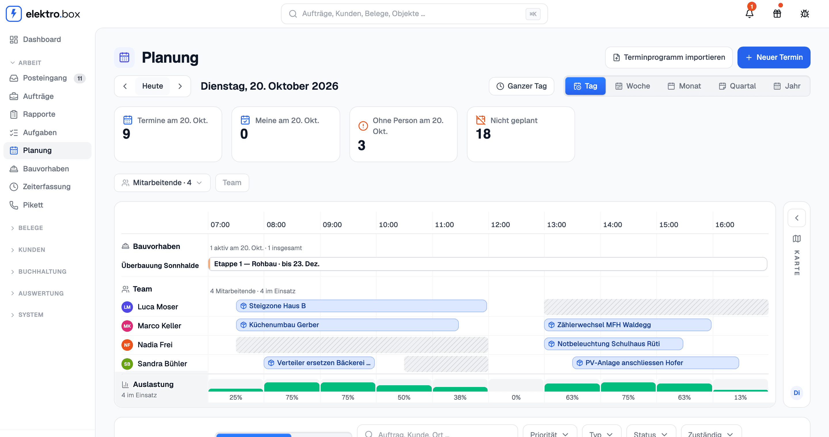Click the Neuer Termin button
Viewport: 829px width, 437px height.
click(774, 57)
